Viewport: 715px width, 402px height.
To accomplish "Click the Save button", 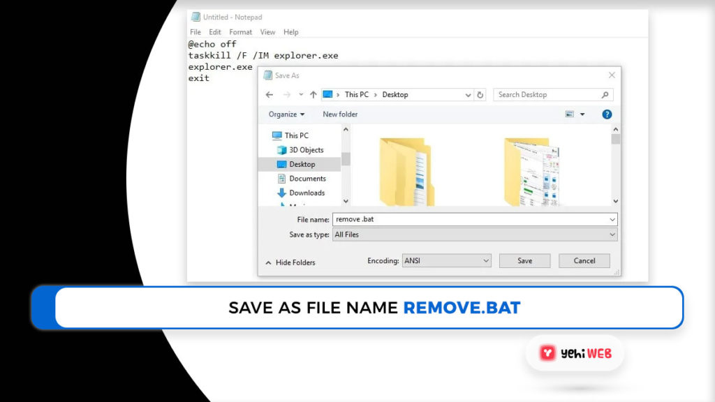I will click(525, 260).
